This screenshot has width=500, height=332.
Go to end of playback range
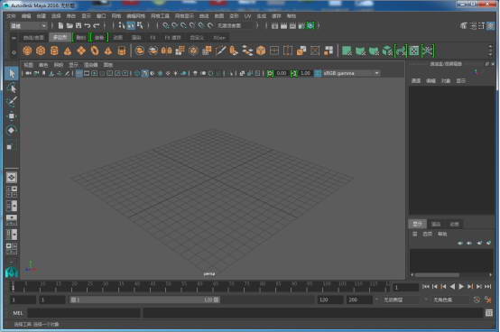click(488, 287)
